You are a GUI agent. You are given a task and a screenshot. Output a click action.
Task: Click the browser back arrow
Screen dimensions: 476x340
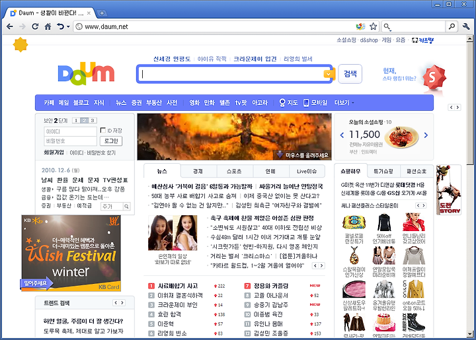pyautogui.click(x=10, y=26)
